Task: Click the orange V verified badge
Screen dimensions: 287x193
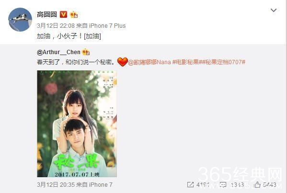Action: pyautogui.click(x=64, y=14)
